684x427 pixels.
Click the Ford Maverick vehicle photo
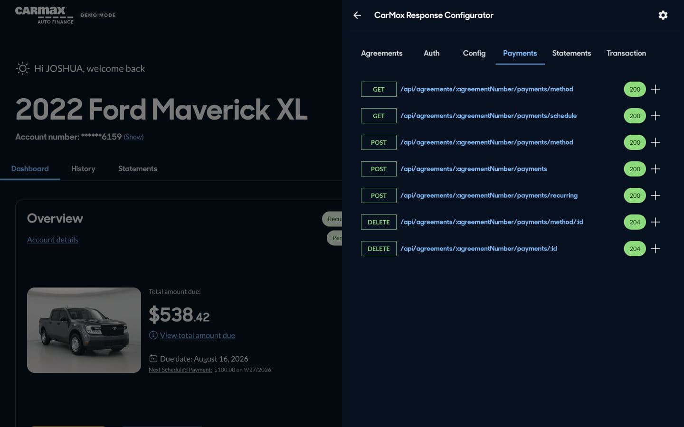pos(84,330)
